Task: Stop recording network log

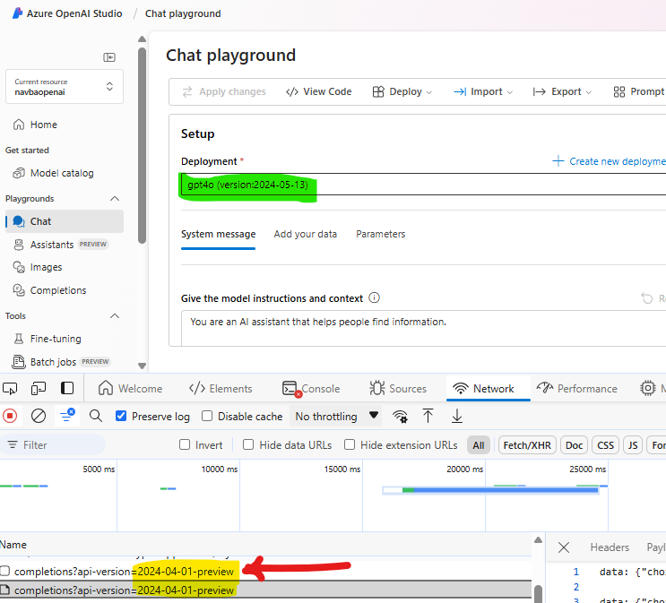Action: tap(10, 416)
